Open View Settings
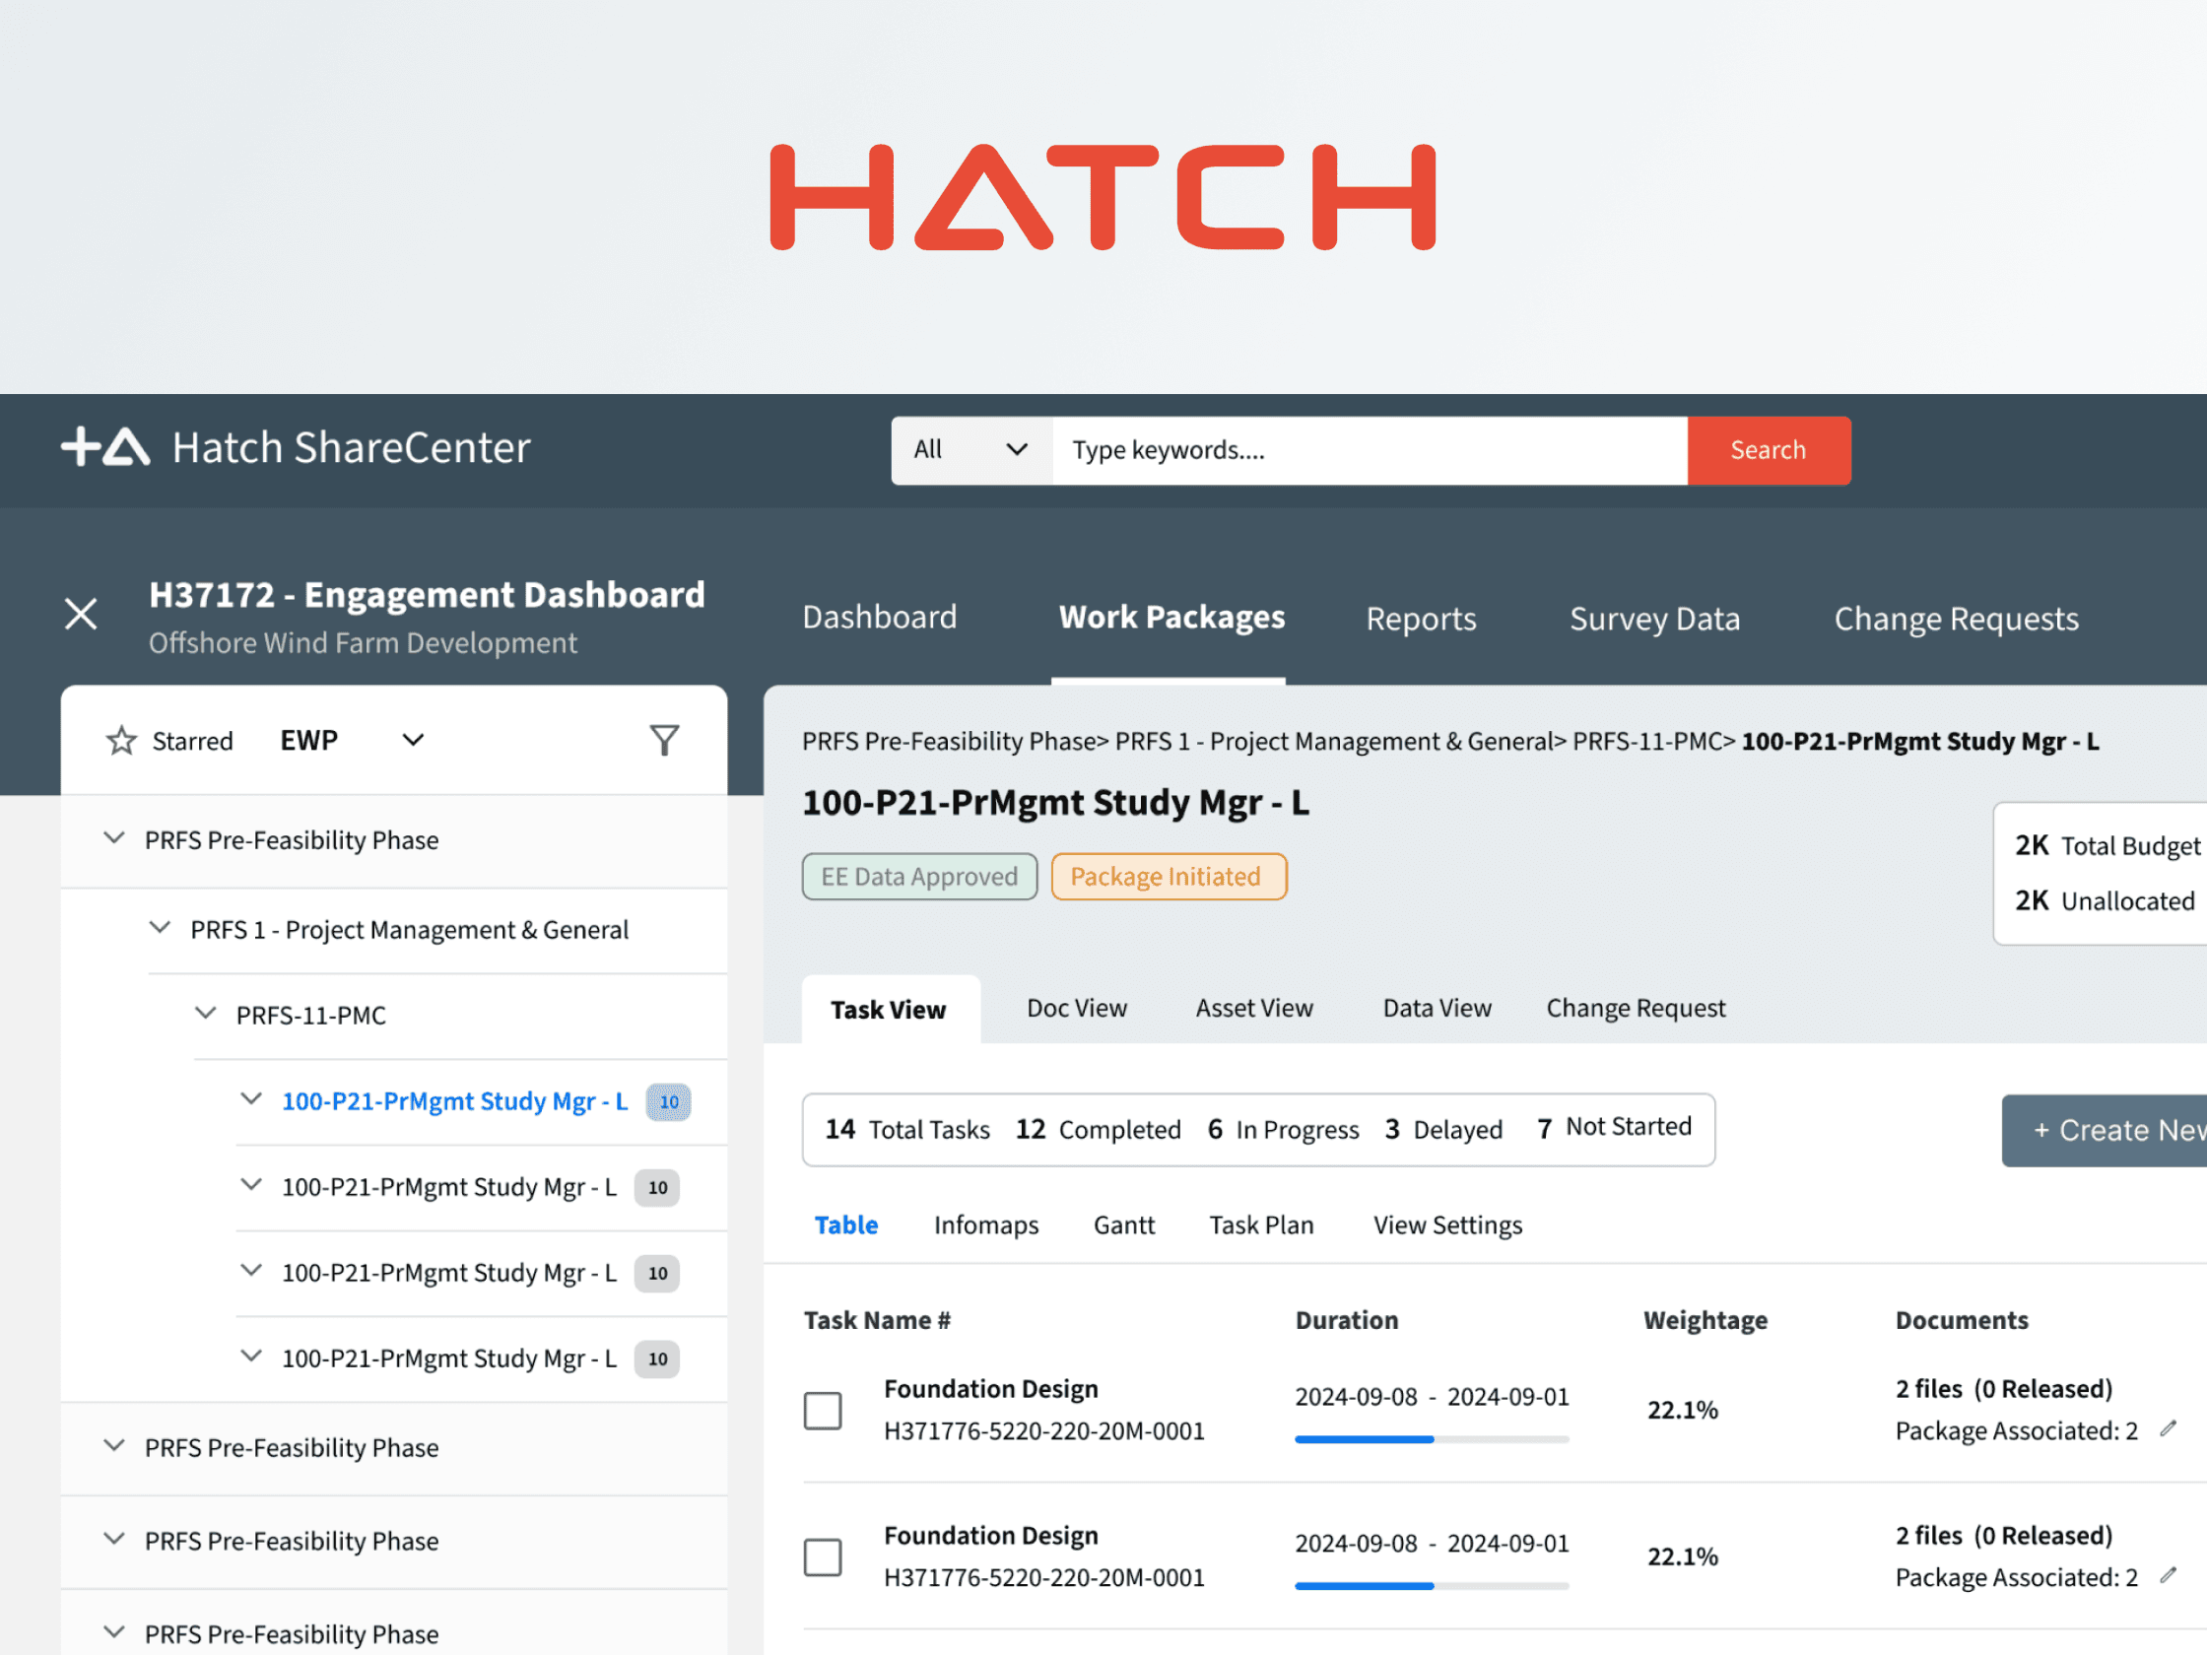The width and height of the screenshot is (2207, 1655). [1447, 1225]
